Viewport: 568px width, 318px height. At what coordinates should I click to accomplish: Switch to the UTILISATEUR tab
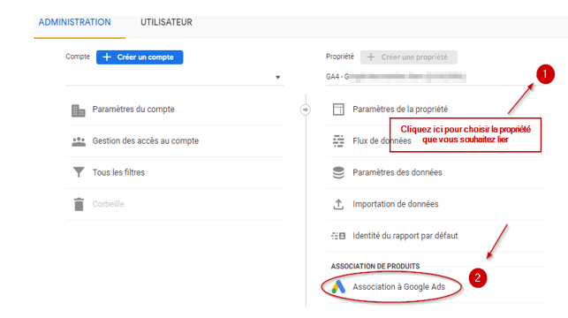[166, 22]
